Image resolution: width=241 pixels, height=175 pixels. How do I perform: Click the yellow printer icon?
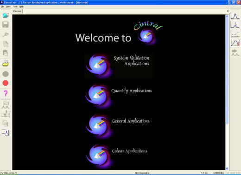pos(6,63)
